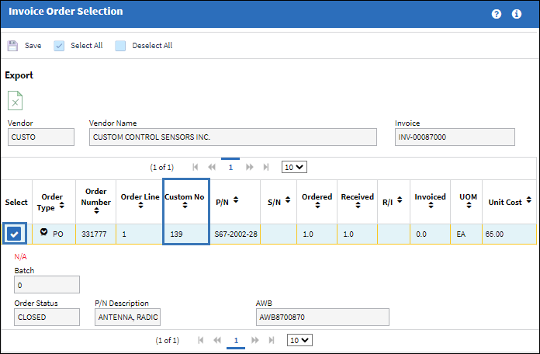The height and width of the screenshot is (354, 540).
Task: Sort by Order Type column arrows
Action: point(61,205)
